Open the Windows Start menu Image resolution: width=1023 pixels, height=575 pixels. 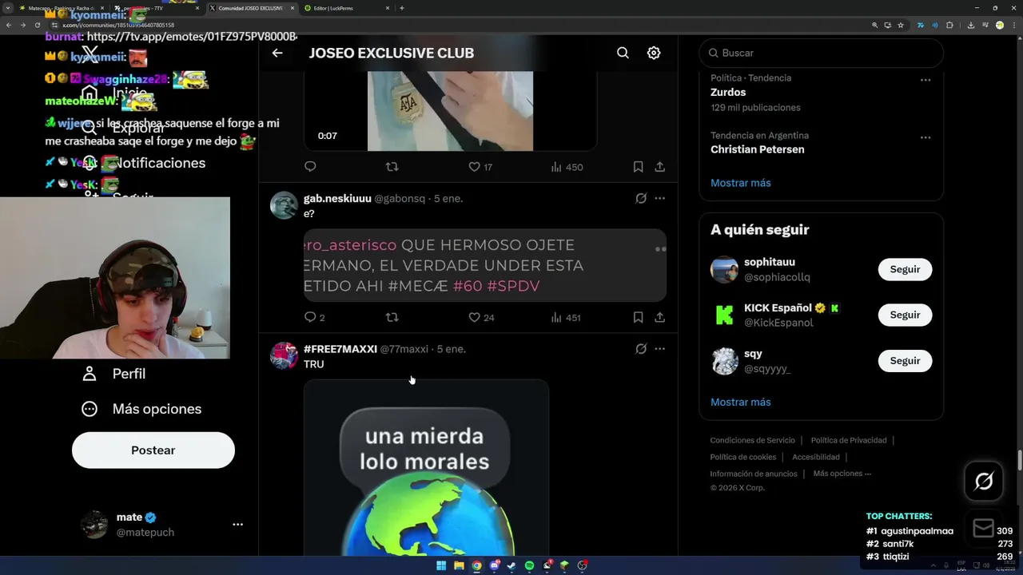pyautogui.click(x=441, y=565)
